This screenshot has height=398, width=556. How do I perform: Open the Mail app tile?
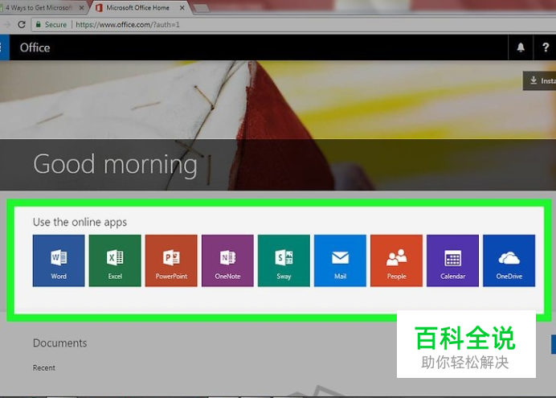340,261
